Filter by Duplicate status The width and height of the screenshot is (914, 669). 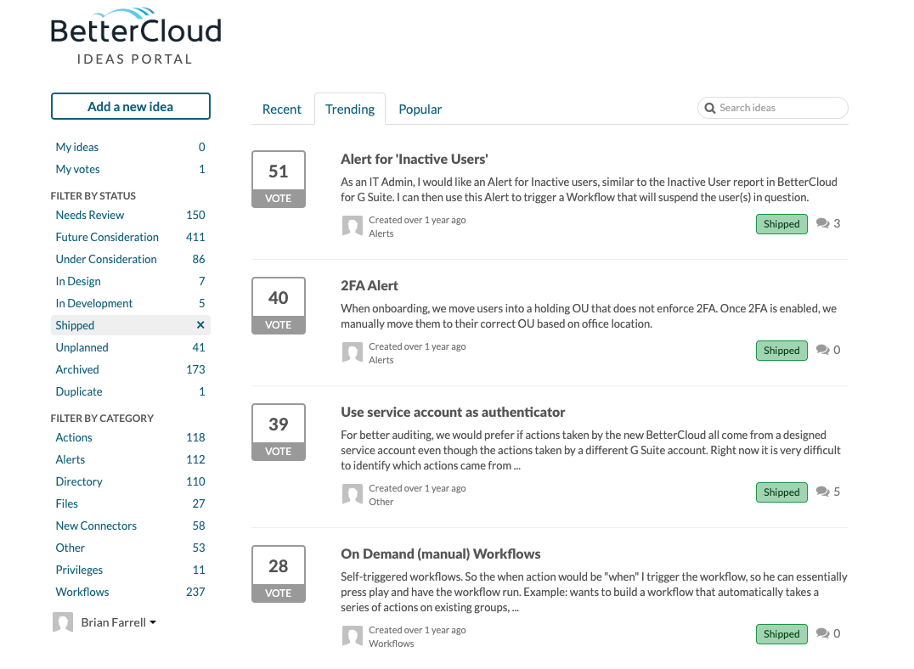131,391
